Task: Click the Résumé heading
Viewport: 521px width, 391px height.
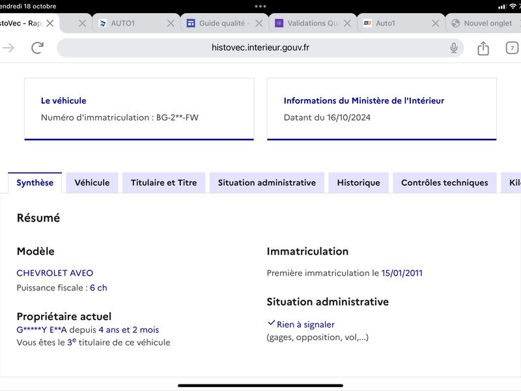Action: pyautogui.click(x=38, y=218)
